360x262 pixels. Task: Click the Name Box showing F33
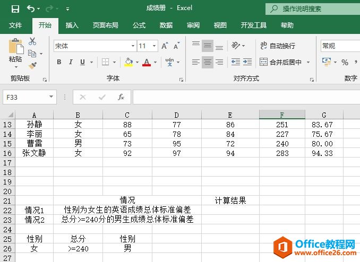(25, 97)
